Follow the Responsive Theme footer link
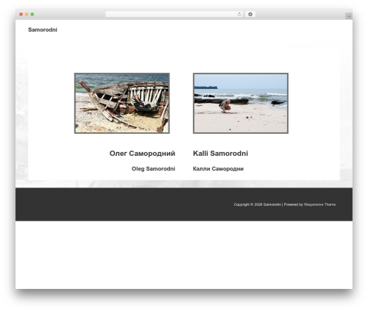368x311 pixels. point(319,204)
